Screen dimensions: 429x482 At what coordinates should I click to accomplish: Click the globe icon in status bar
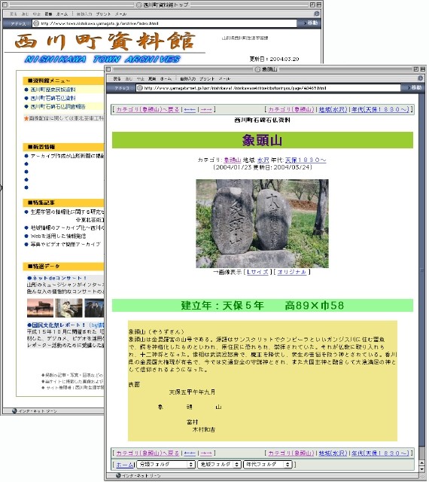pyautogui.click(x=118, y=475)
